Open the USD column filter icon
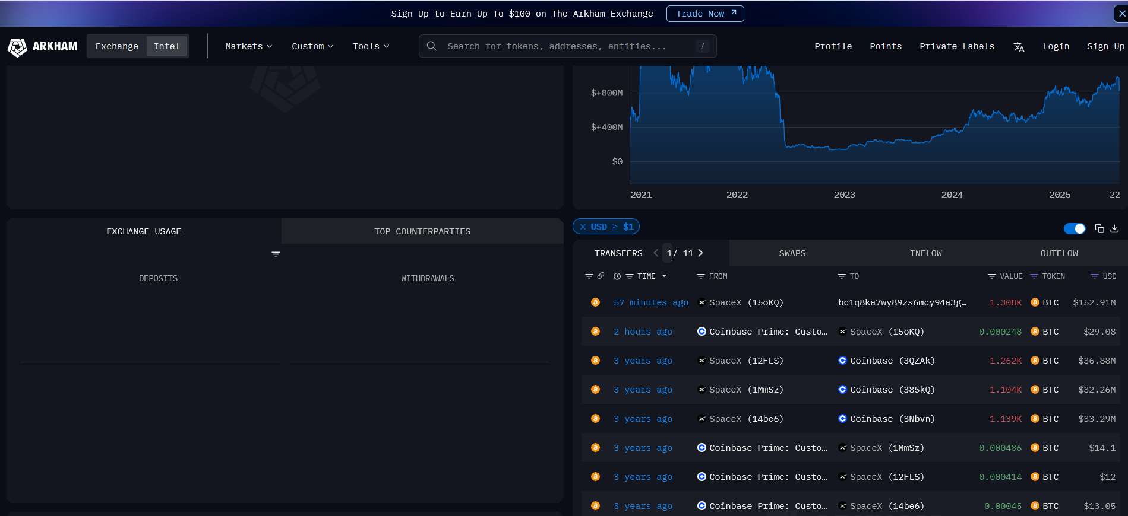Screen dimensions: 1128x516 tap(1095, 276)
